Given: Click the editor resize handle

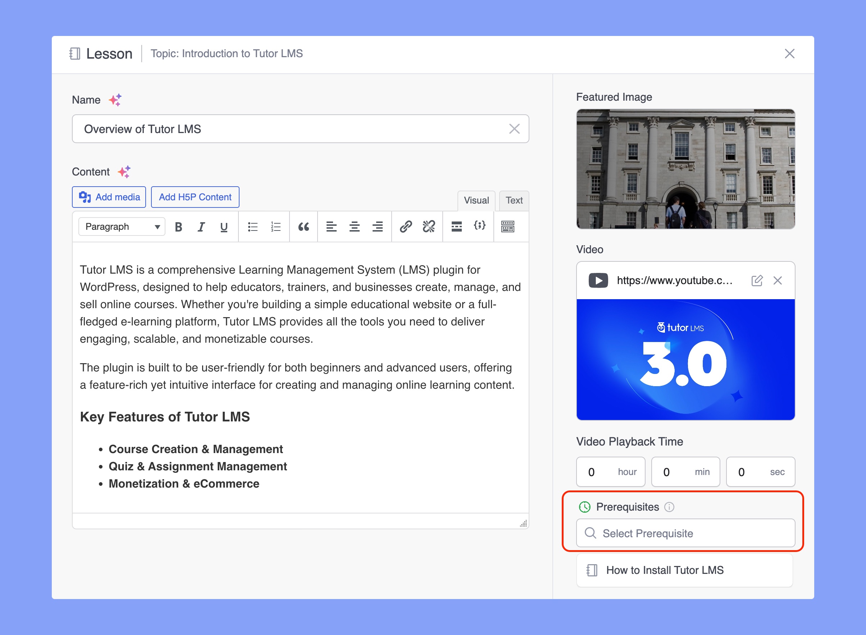Looking at the screenshot, I should point(524,523).
